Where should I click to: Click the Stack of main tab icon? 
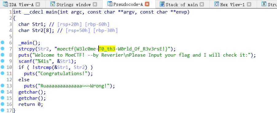162,4
